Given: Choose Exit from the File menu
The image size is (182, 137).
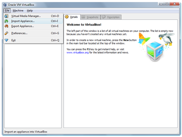Looking at the screenshot, I should [33, 40].
